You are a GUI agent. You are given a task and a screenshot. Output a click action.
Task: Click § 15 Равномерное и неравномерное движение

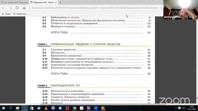[96, 94]
